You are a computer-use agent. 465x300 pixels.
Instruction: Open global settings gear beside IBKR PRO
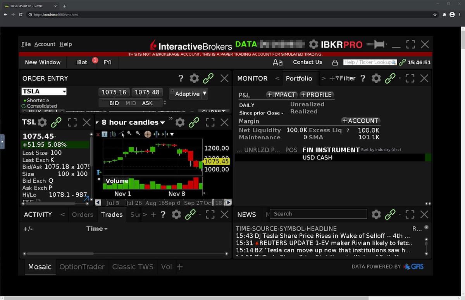click(313, 44)
